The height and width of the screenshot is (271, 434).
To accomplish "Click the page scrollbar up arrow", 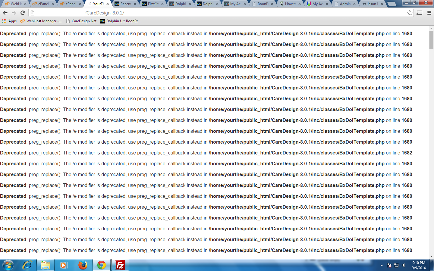I will pos(431,28).
